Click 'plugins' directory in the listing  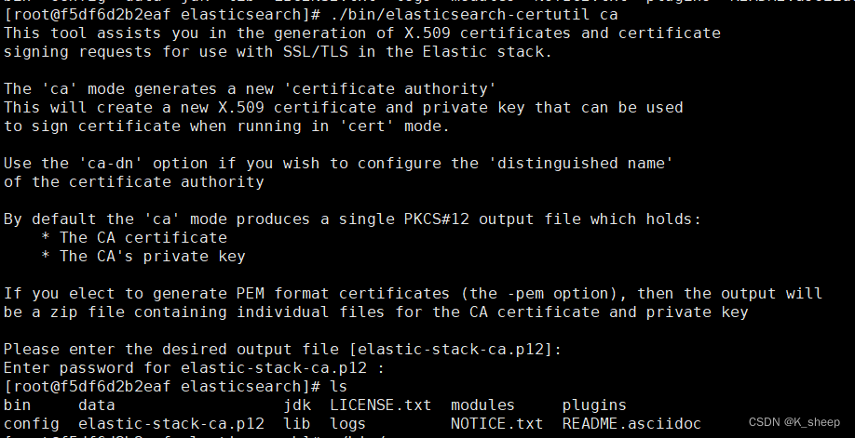[594, 405]
